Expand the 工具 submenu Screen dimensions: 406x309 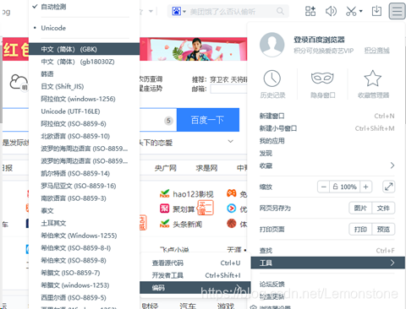pyautogui.click(x=328, y=263)
